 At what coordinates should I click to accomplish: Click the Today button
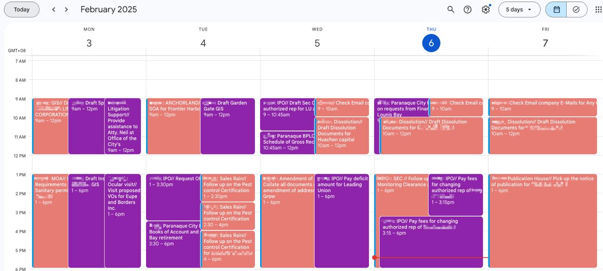[x=22, y=9]
